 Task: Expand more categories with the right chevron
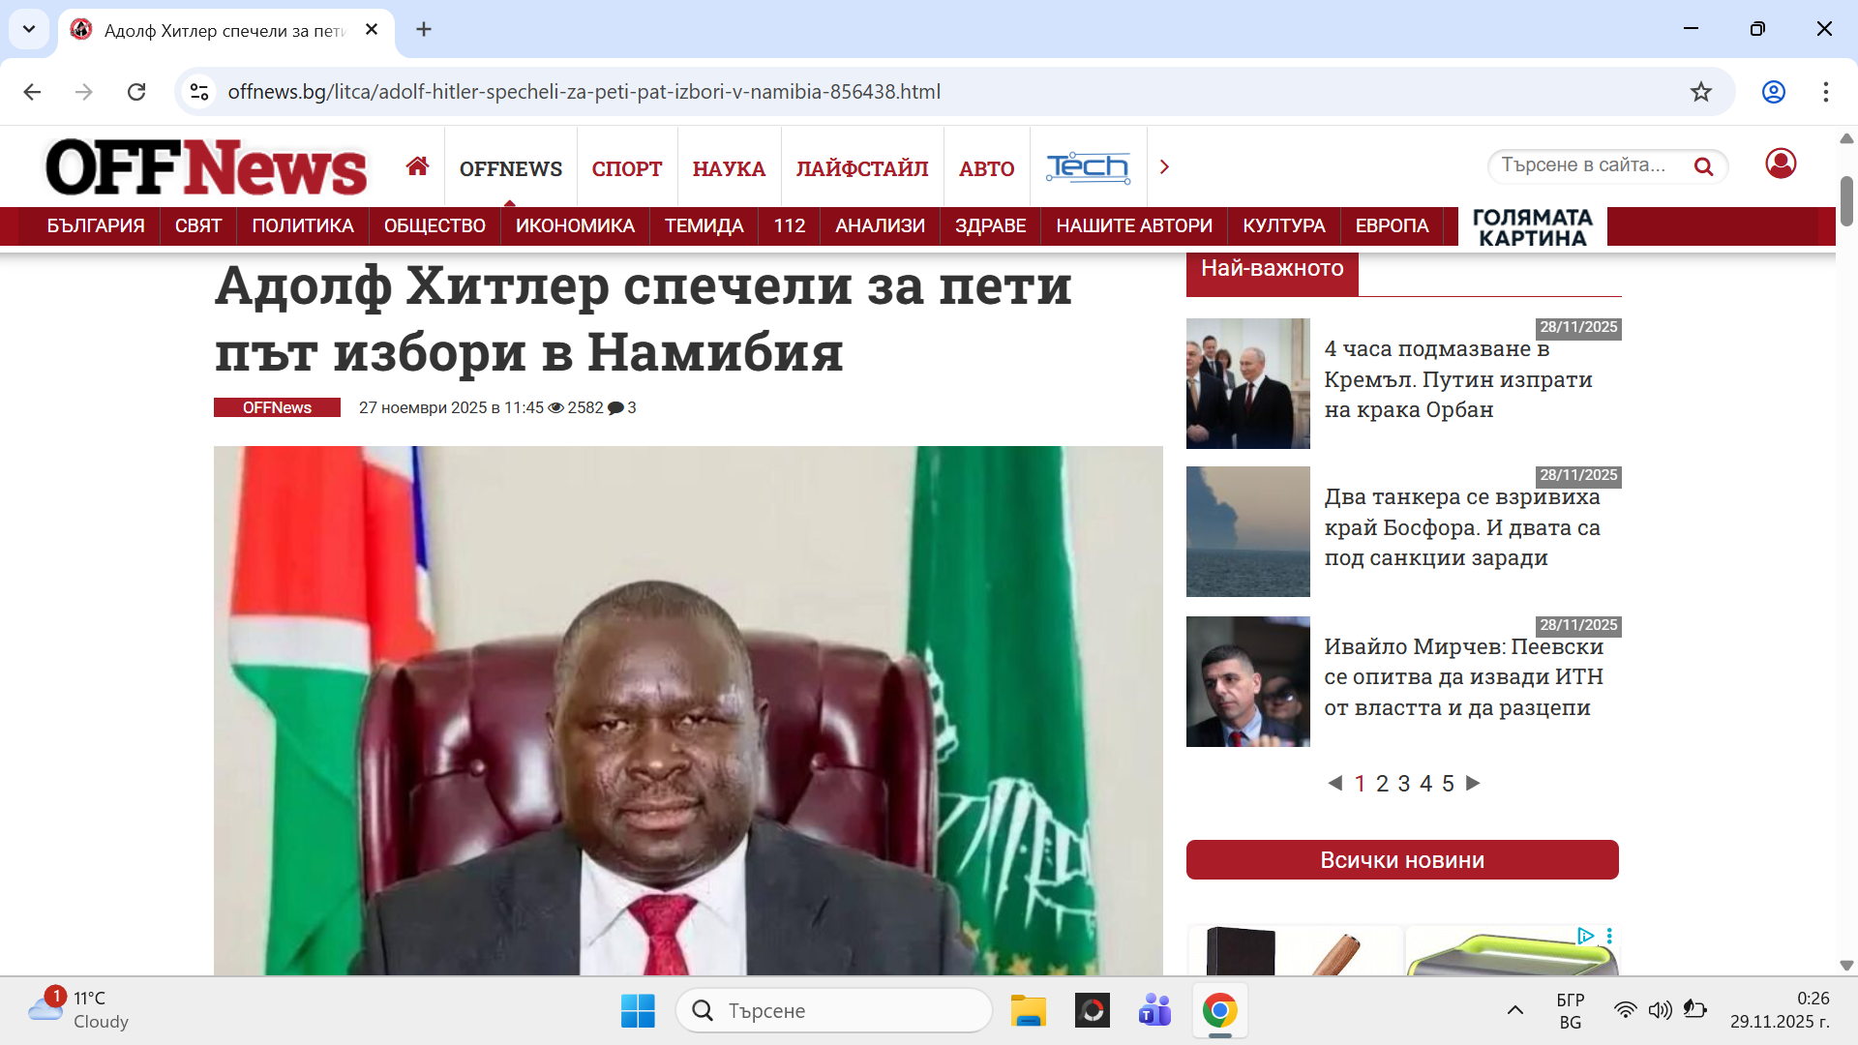pyautogui.click(x=1164, y=167)
